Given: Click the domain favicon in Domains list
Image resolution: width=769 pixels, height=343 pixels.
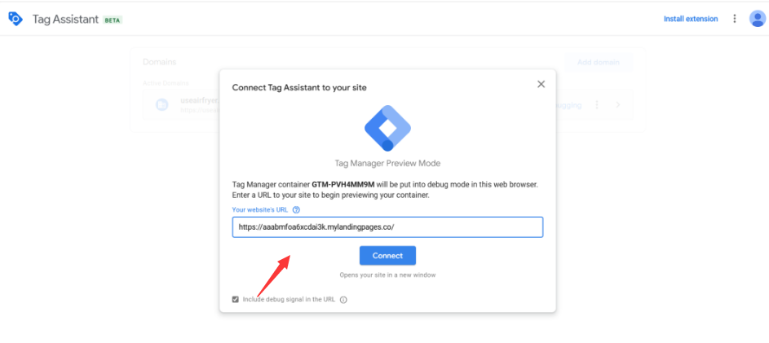Looking at the screenshot, I should coord(162,105).
